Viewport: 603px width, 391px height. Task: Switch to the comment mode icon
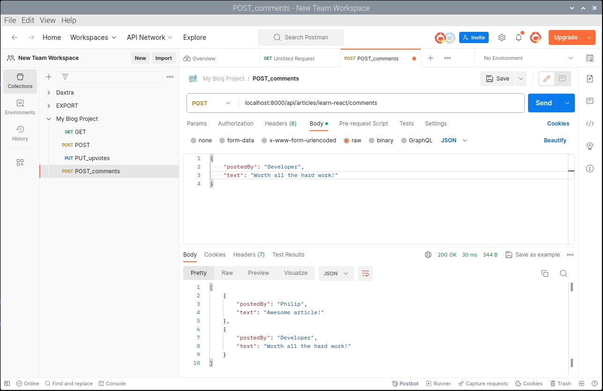[563, 79]
